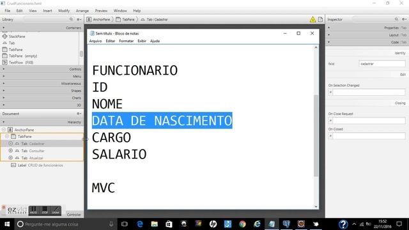Open Notepad Exibir menu
Viewport: 409px width, 230px height.
pyautogui.click(x=142, y=41)
